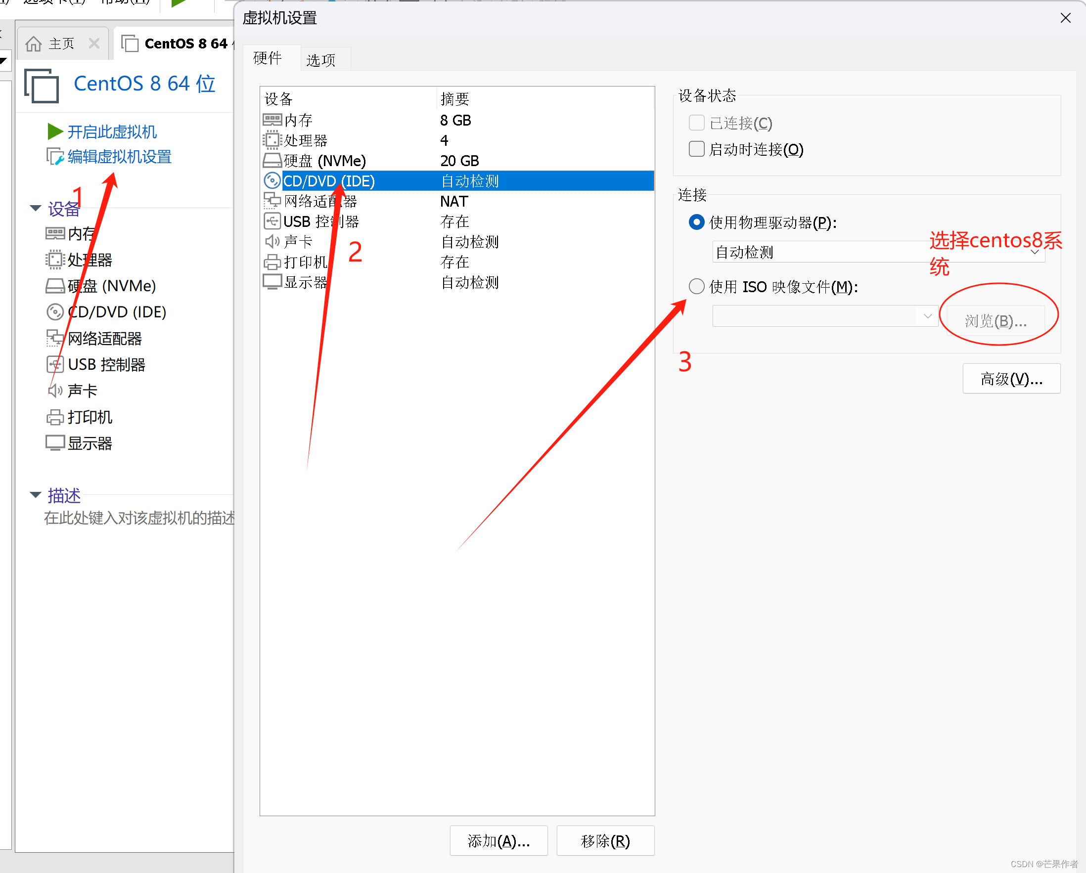Click the 添加(A)... button
Image resolution: width=1086 pixels, height=873 pixels.
(x=498, y=840)
